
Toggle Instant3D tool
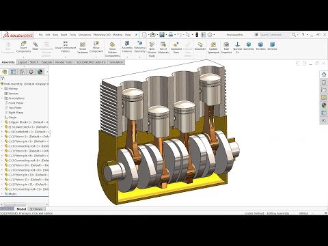click(200, 46)
